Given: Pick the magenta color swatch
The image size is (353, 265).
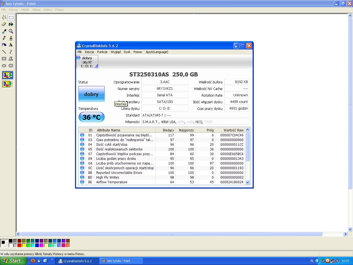Looking at the screenshot, I should point(41,245).
